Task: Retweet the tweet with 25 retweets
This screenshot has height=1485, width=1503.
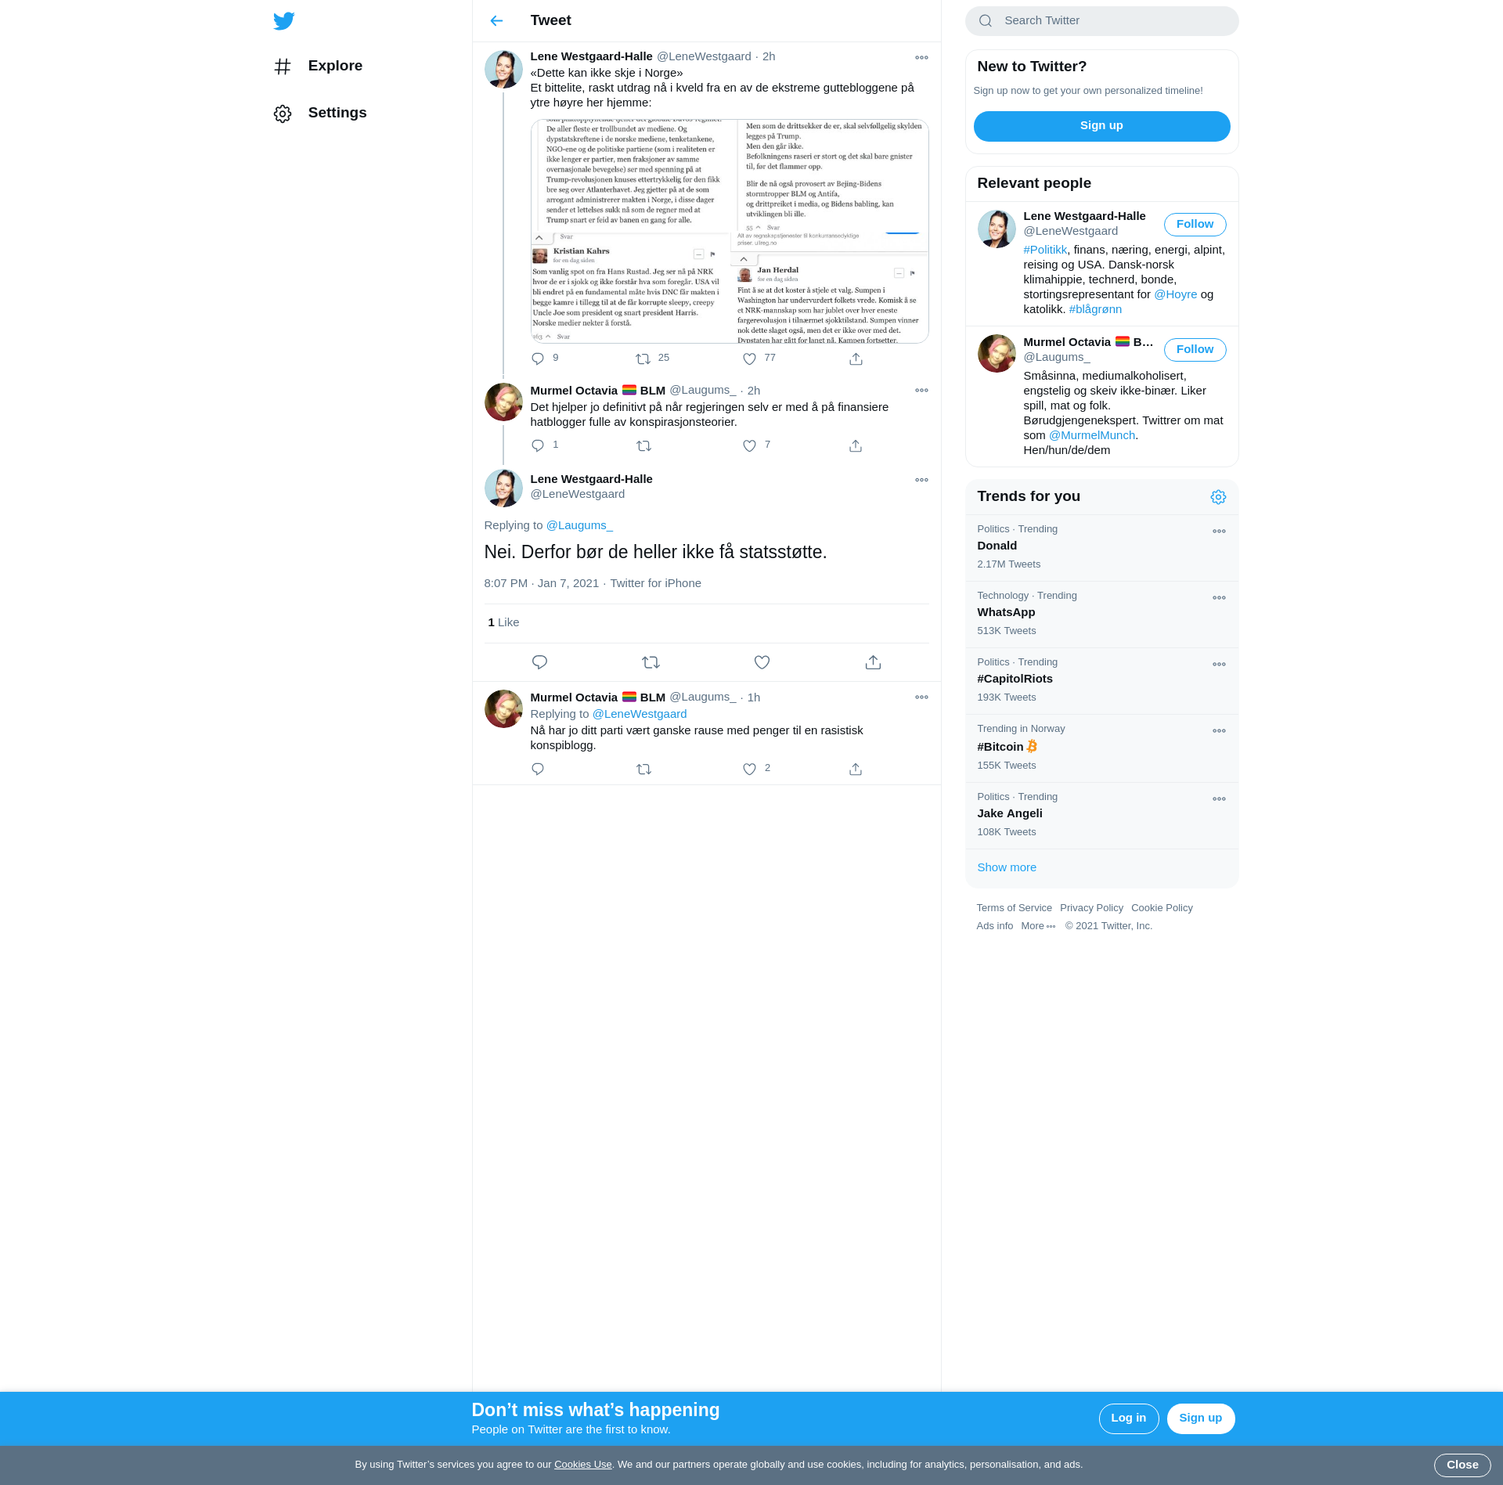Action: 643,359
